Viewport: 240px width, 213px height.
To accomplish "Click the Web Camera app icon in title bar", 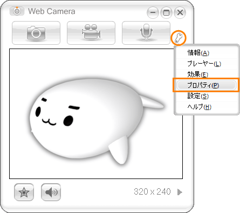I will click(17, 11).
